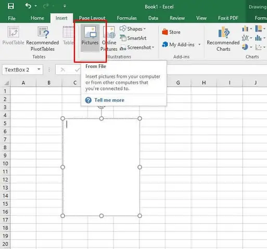The height and width of the screenshot is (249, 267).
Task: Insert a column or bar chart
Action: (x=247, y=29)
